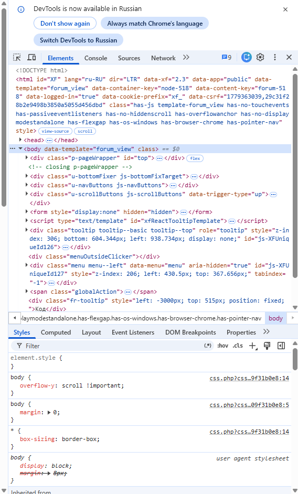This screenshot has width=298, height=494.
Task: Select the menuOutsideClicker div row
Action: (x=94, y=256)
